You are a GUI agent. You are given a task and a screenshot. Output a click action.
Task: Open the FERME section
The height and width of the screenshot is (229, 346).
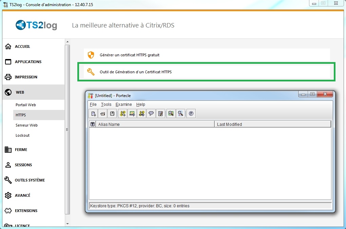34,150
